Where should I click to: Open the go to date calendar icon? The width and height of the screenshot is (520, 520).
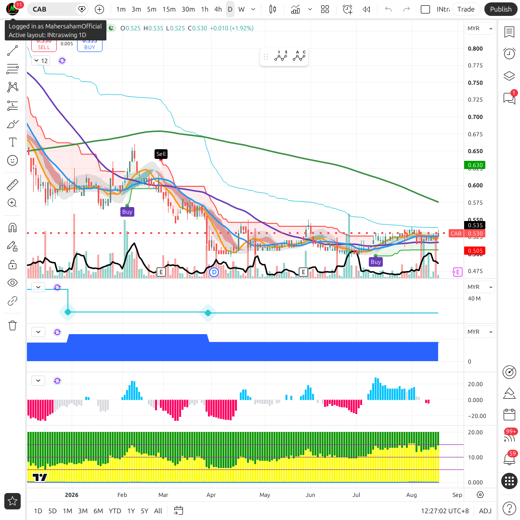179,511
